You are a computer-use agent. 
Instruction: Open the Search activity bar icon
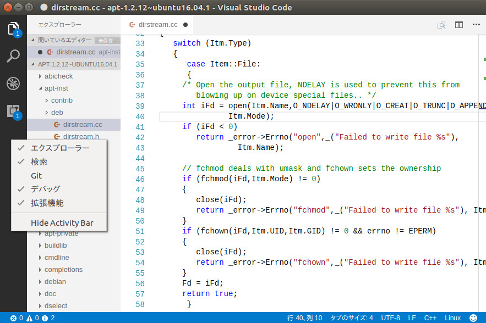13,56
